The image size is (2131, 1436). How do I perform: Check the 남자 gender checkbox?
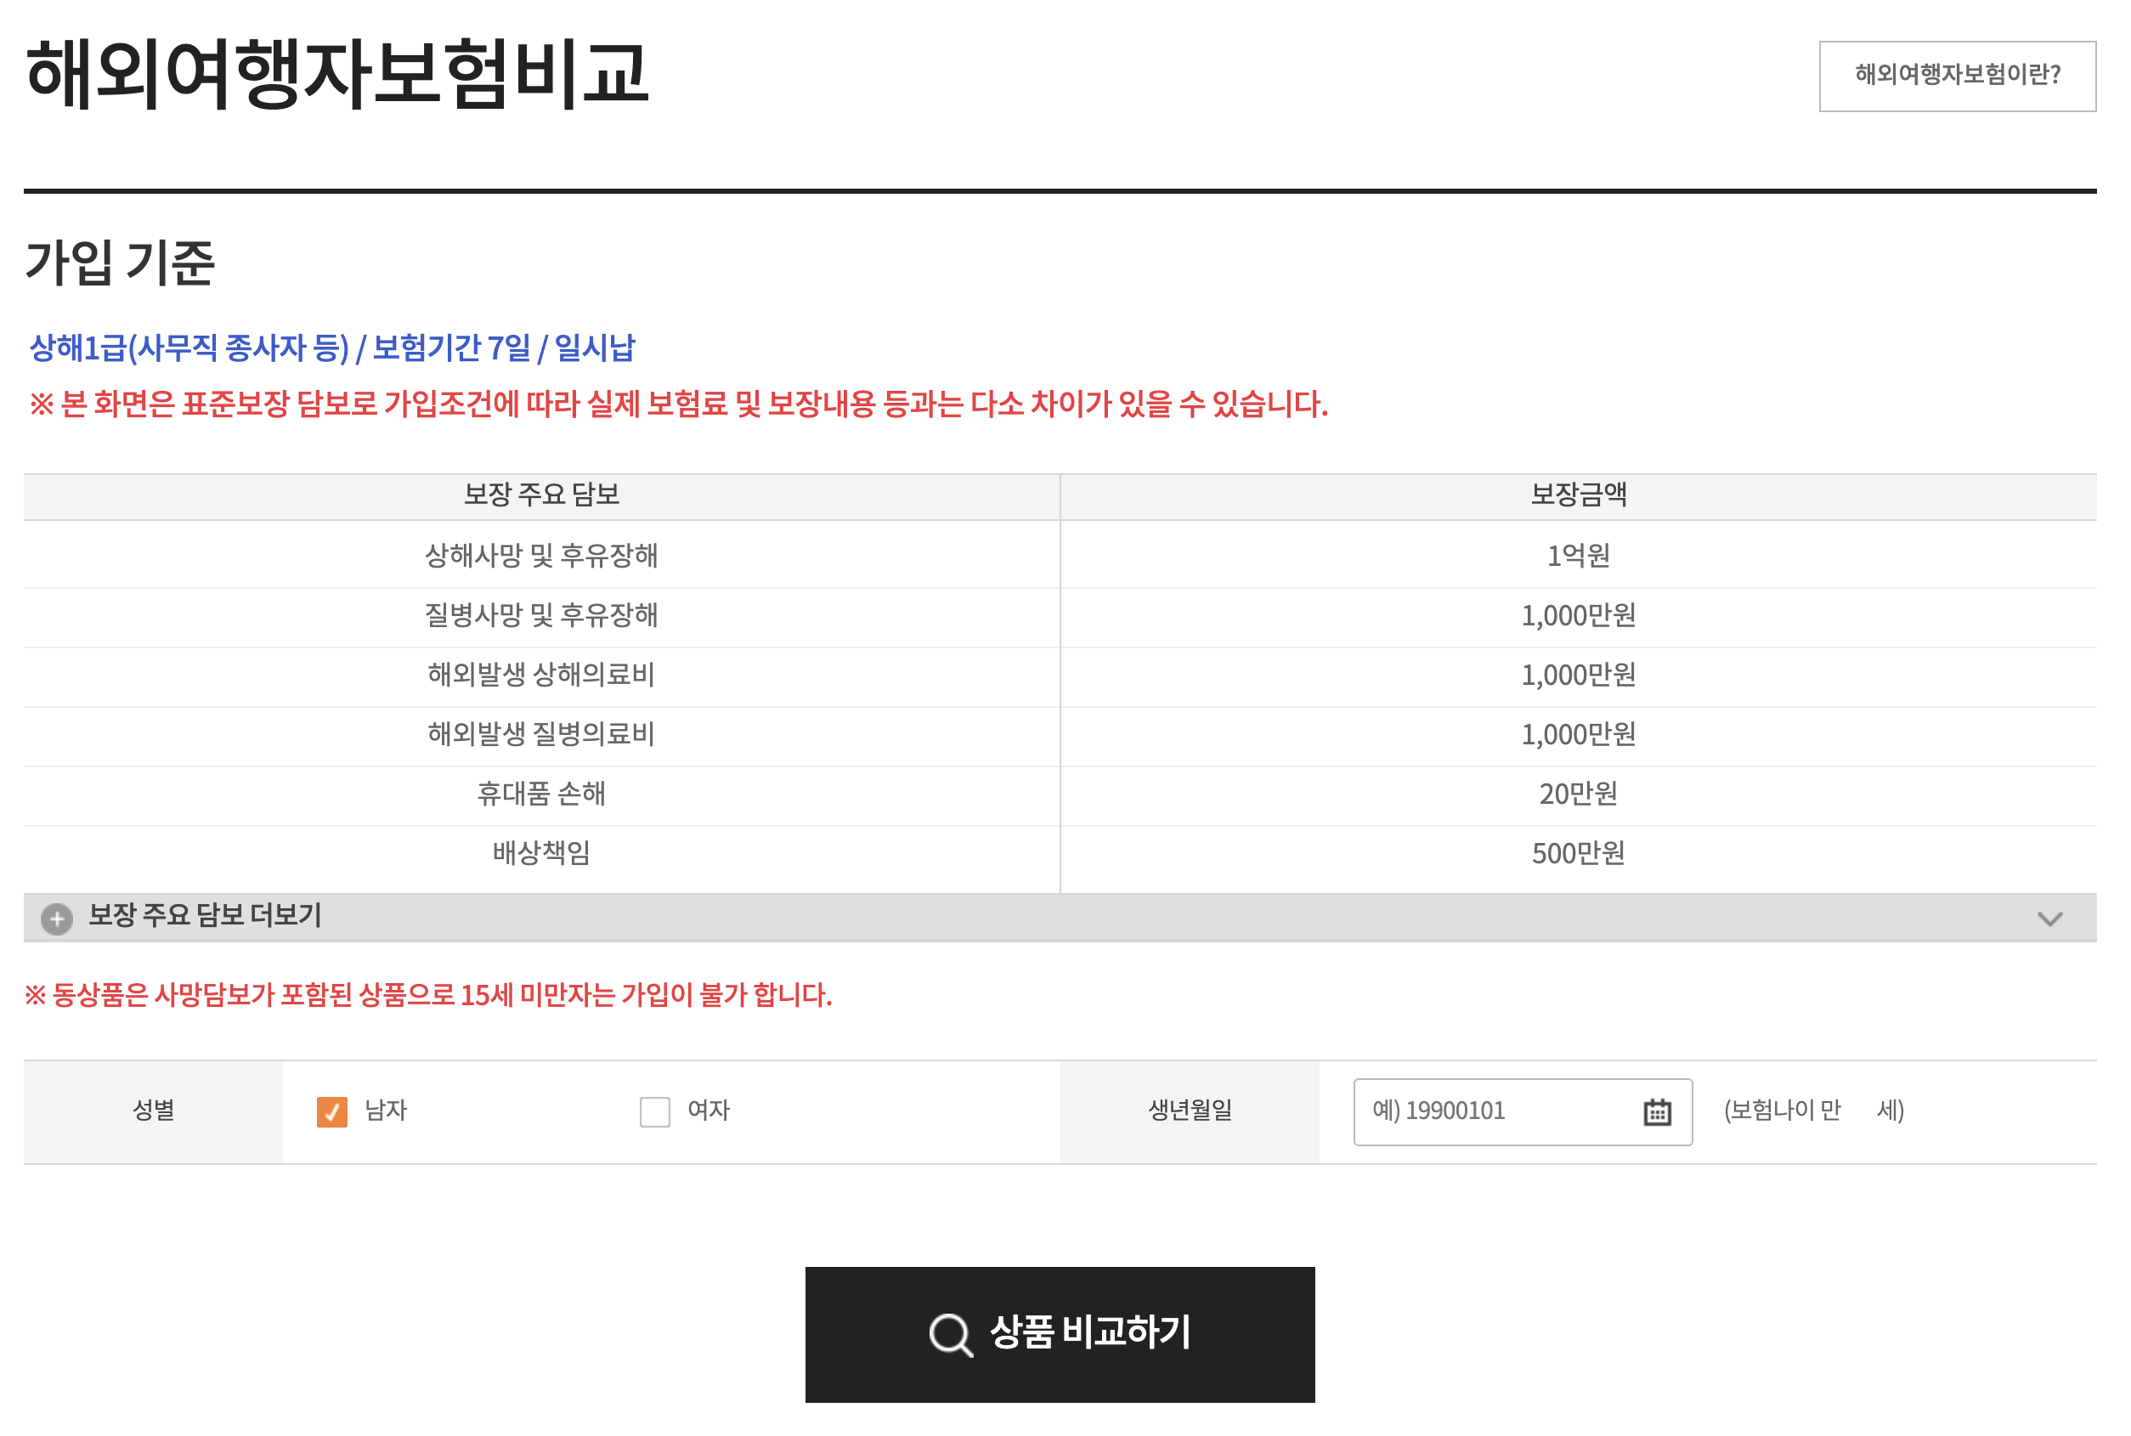pyautogui.click(x=331, y=1111)
